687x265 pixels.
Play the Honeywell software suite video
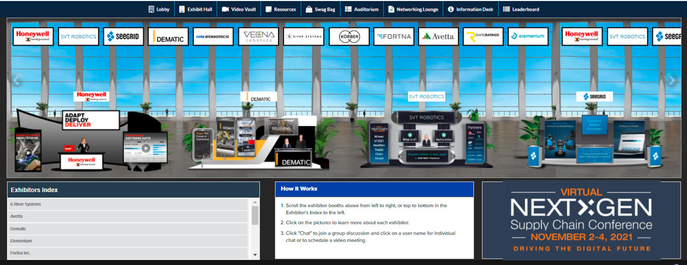145,148
